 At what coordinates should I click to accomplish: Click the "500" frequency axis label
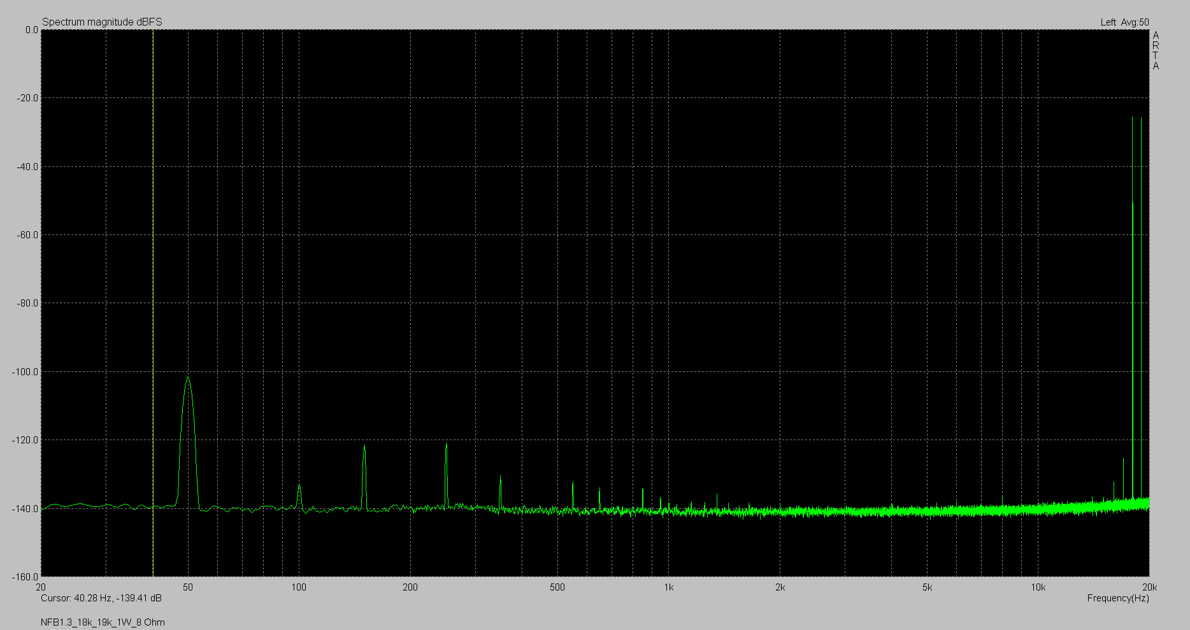pyautogui.click(x=557, y=587)
